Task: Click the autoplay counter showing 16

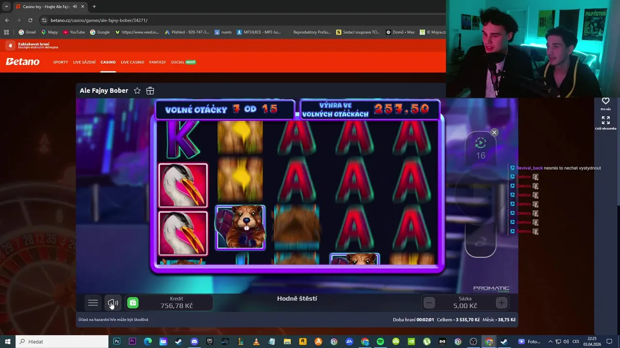Action: tap(480, 148)
